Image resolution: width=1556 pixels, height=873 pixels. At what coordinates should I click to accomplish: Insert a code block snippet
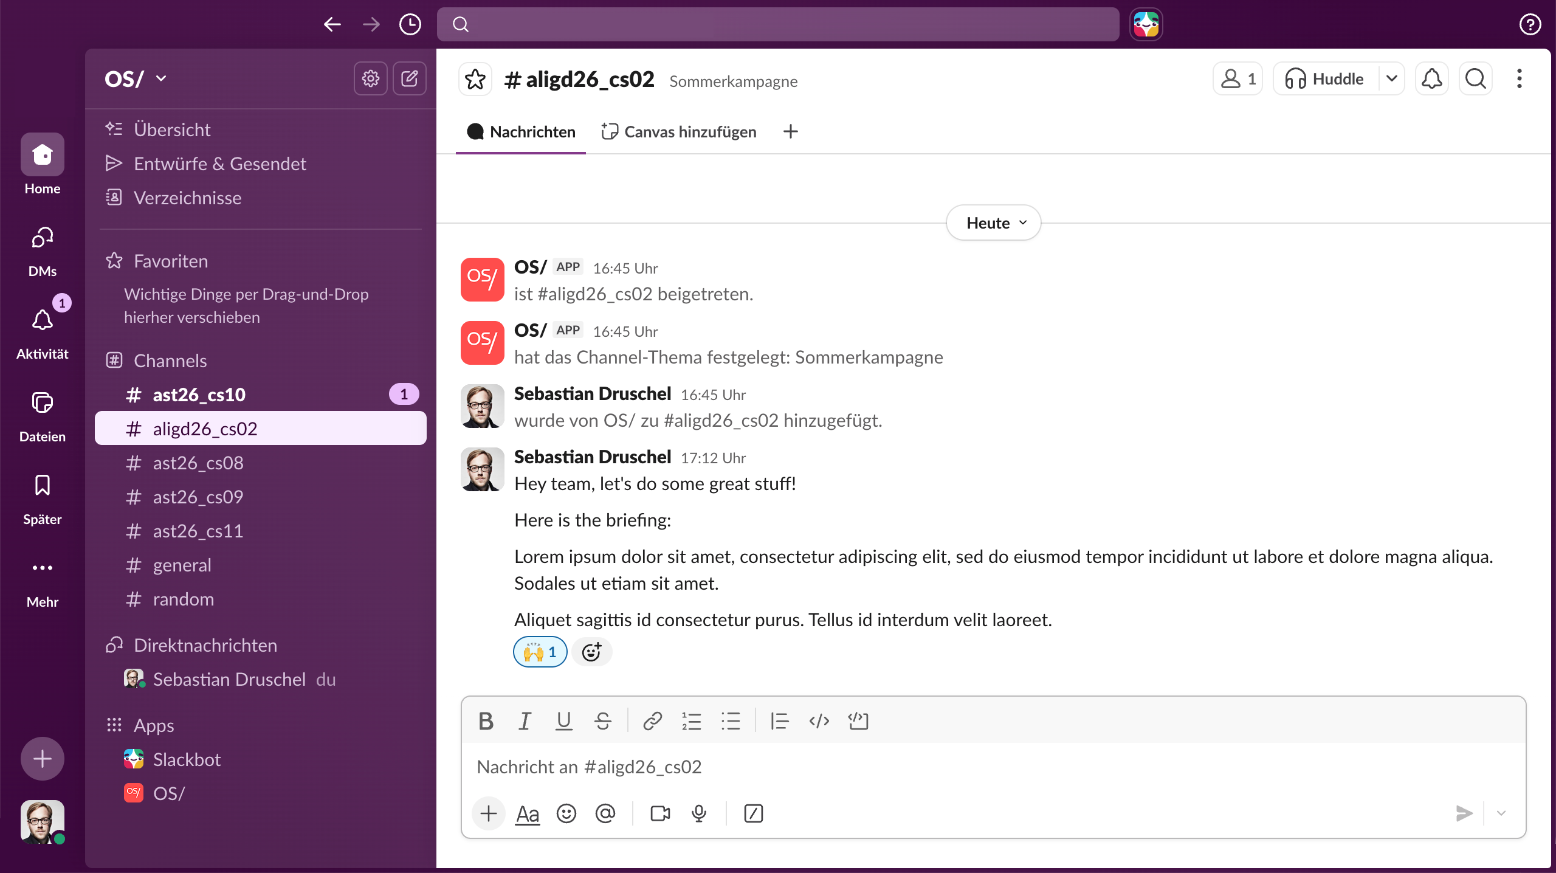858,721
